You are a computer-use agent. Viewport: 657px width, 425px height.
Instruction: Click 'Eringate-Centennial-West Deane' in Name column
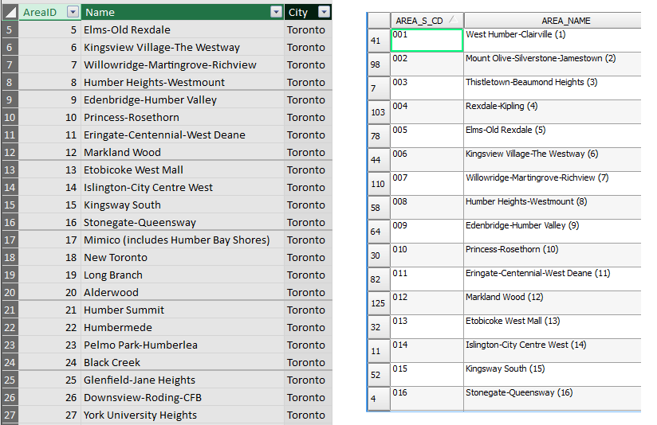point(183,135)
